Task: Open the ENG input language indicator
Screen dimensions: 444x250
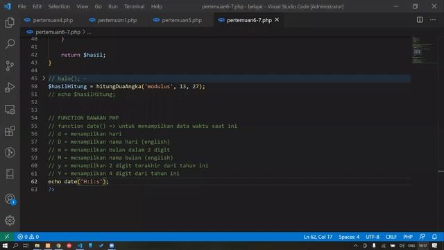Action: coord(411,246)
